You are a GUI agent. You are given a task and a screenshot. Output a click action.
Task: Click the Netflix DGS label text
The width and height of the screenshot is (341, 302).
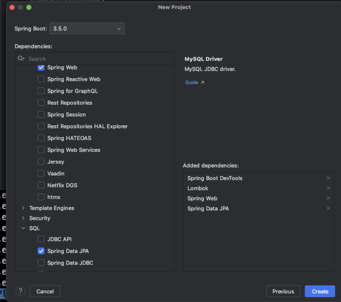click(62, 185)
